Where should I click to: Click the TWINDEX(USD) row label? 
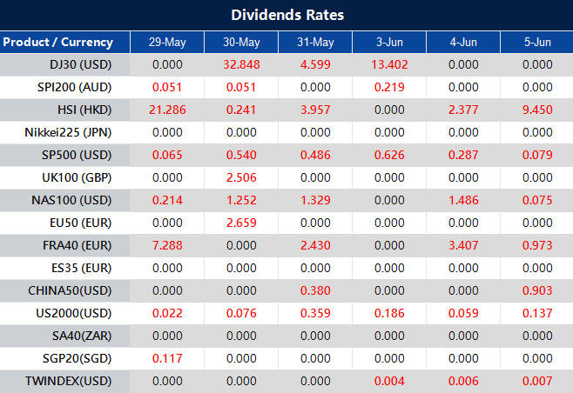(x=73, y=381)
